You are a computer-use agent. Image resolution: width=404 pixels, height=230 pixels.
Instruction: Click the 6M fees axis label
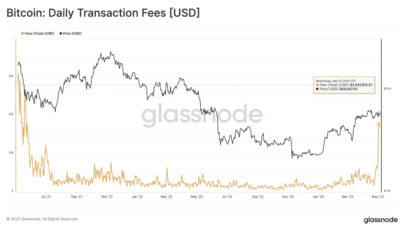point(11,76)
